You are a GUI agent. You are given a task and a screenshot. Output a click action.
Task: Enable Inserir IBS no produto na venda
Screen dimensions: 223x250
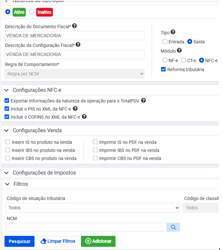point(8,150)
